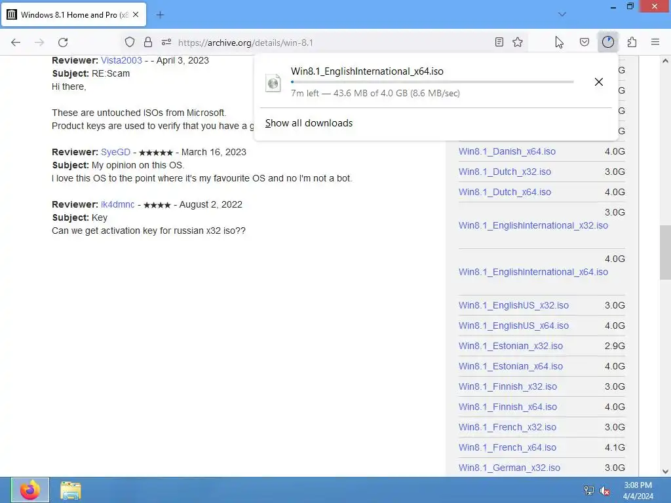Click the scrollbar down arrow
This screenshot has height=503, width=671.
[665, 472]
